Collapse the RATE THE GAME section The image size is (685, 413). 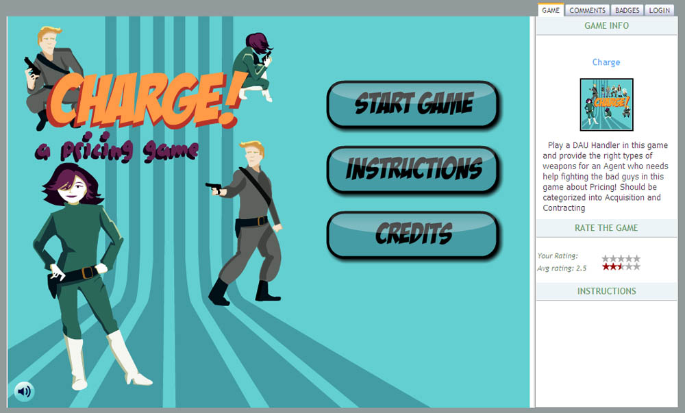(606, 228)
